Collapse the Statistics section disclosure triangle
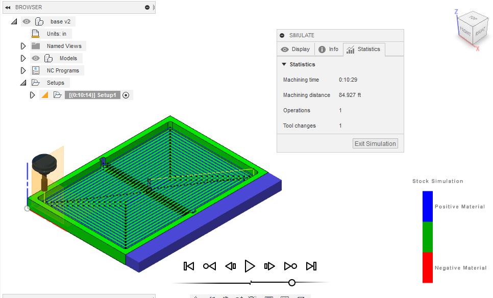 [x=285, y=64]
